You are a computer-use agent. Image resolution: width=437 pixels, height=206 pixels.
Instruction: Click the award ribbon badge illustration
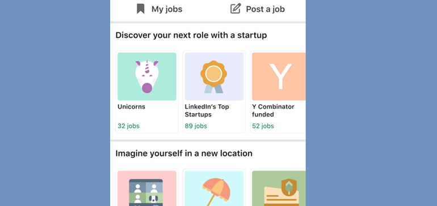tap(214, 76)
